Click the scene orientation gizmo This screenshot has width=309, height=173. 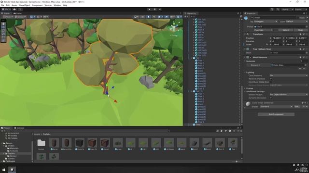(174, 27)
